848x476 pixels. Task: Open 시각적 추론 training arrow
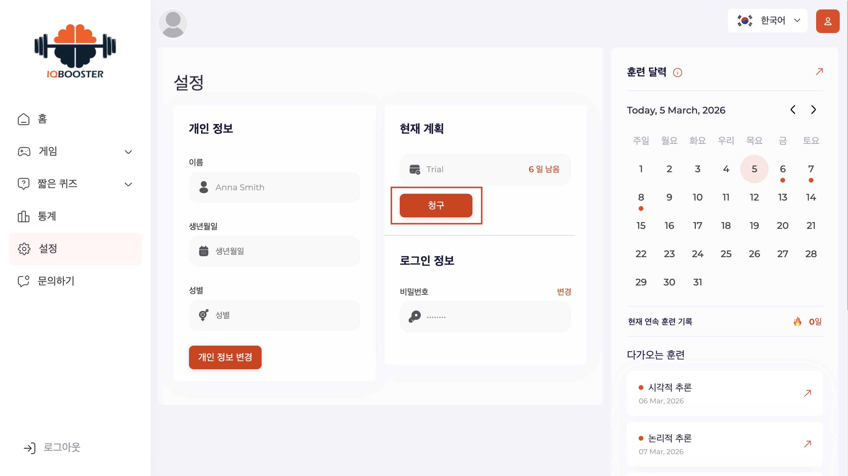807,393
